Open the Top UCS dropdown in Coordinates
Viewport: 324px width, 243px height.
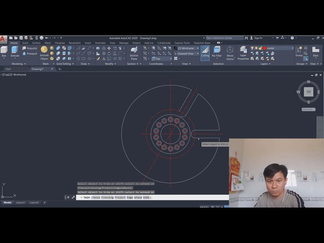click(x=162, y=59)
